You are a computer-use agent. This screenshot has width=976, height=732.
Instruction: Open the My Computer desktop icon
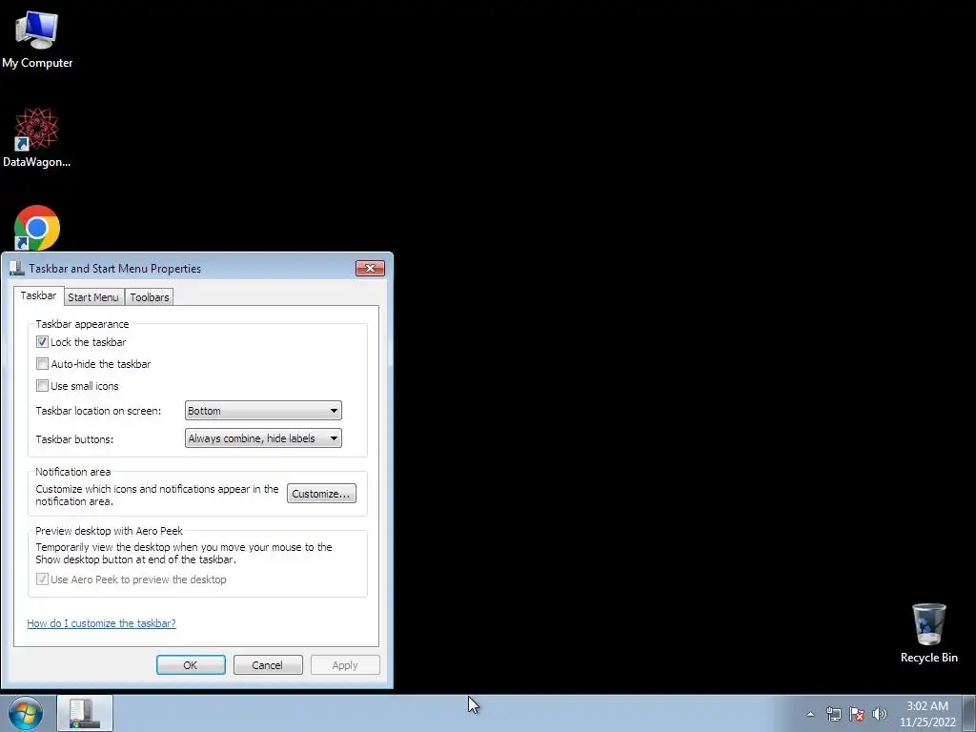[37, 39]
